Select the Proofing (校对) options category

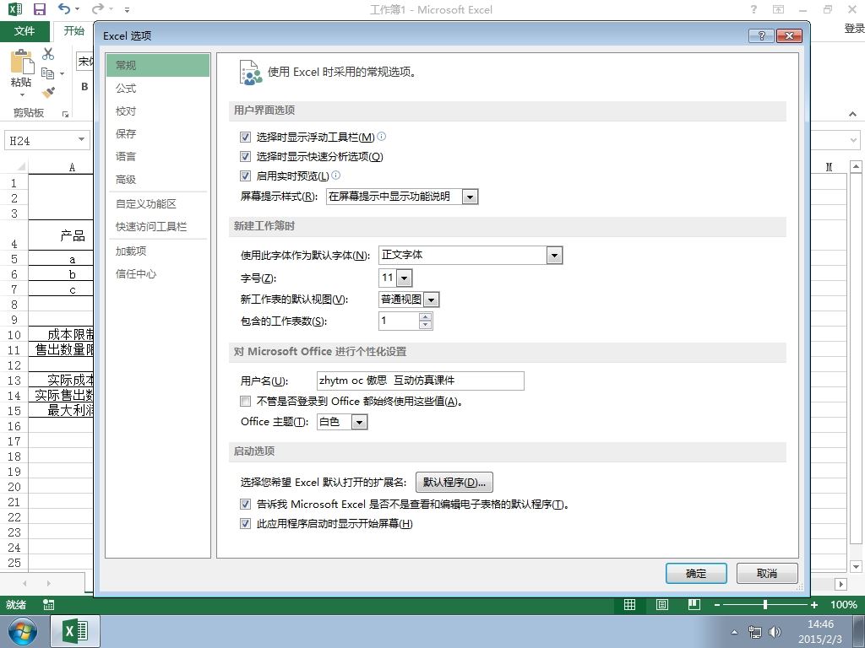tap(158, 111)
